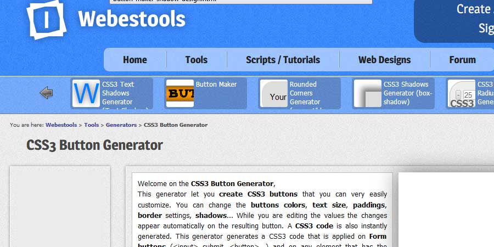Viewport: 494px width, 247px height.
Task: Click the bold "CSS3 code" text
Action: click(314, 226)
